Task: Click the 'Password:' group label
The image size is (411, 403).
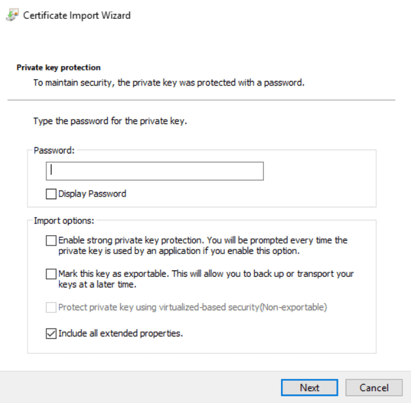Action: click(54, 150)
